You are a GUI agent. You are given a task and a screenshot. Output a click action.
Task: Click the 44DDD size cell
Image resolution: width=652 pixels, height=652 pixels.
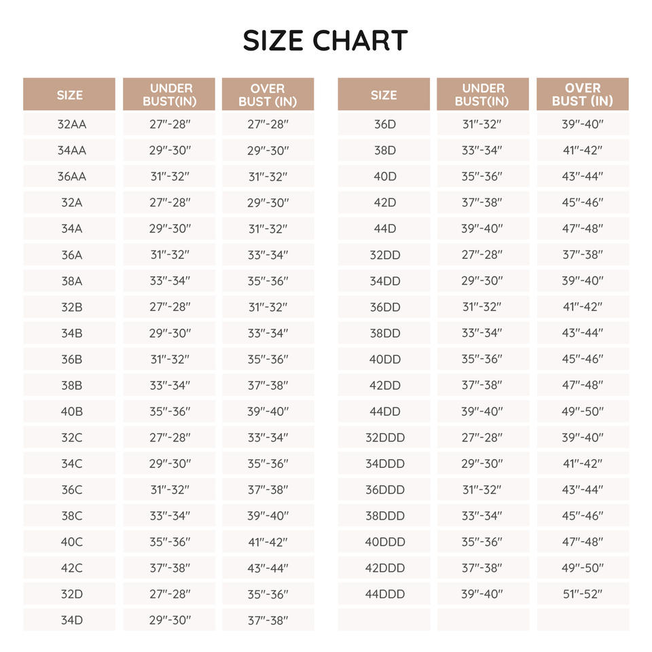click(x=384, y=594)
